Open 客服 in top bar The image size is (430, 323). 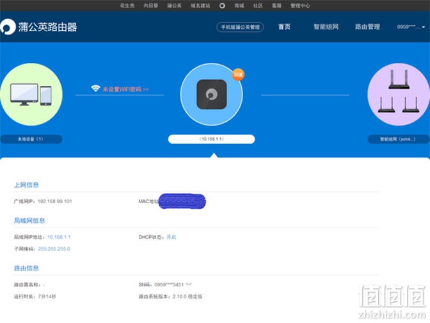(276, 6)
